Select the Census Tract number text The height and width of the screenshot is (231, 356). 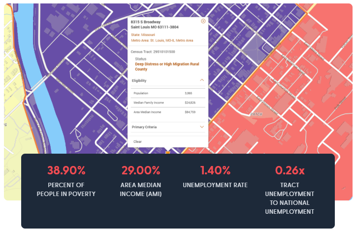(x=153, y=51)
